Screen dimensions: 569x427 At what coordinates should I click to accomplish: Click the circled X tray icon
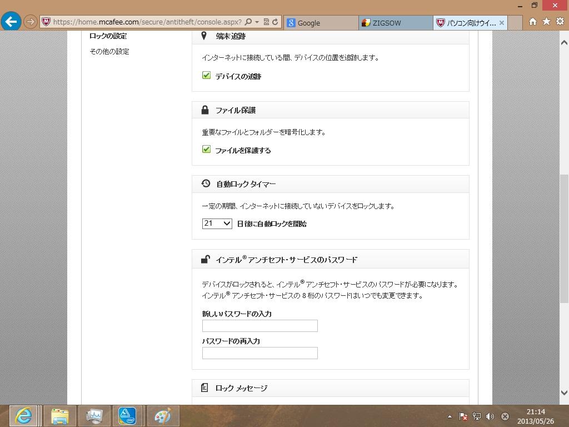[x=505, y=416]
